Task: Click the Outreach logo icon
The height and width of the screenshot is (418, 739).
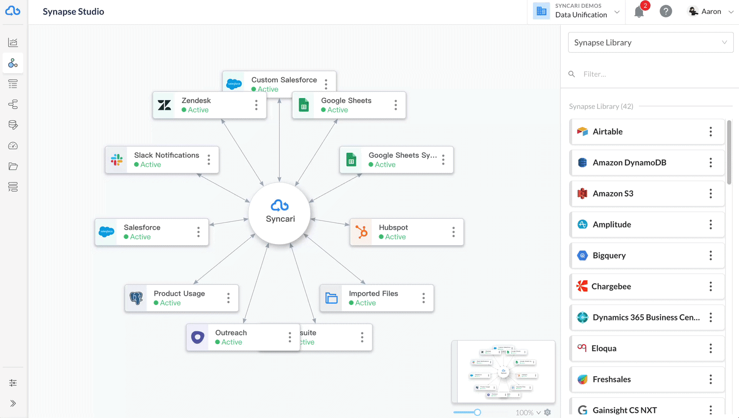Action: [198, 337]
